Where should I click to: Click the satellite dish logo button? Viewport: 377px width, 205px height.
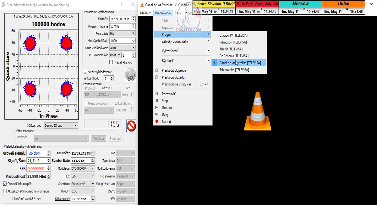coord(130,74)
